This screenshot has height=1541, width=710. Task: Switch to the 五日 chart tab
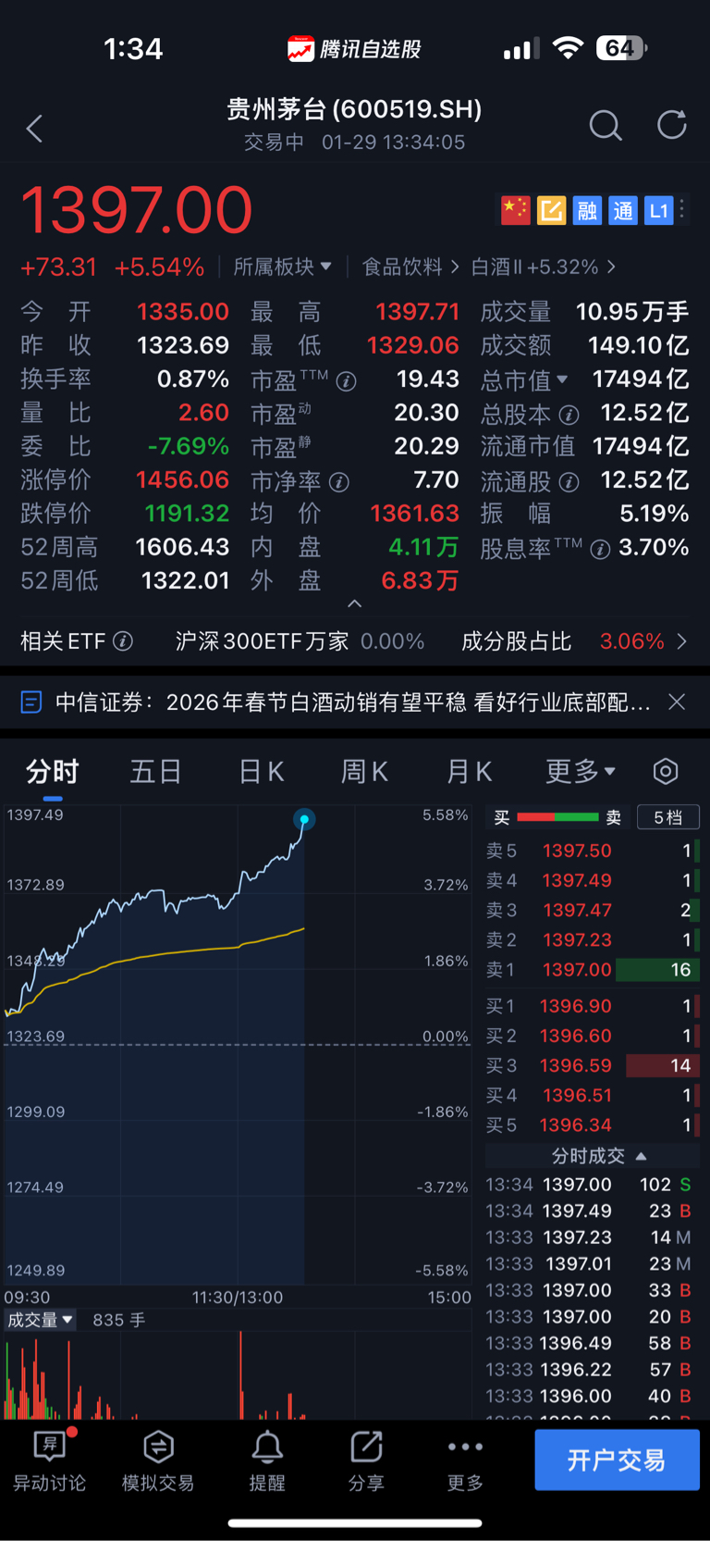pos(155,771)
